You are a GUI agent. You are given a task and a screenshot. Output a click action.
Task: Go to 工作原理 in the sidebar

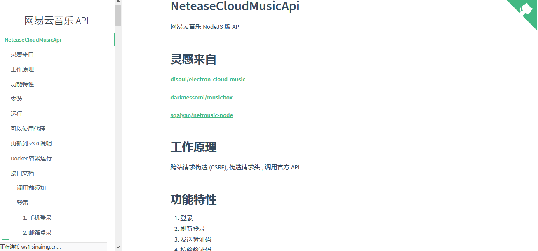(x=22, y=69)
